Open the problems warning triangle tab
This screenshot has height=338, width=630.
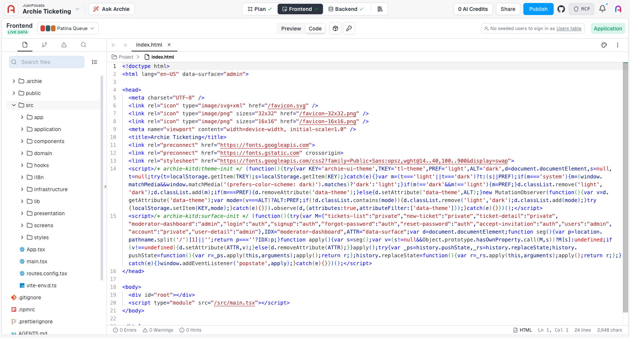point(64,45)
